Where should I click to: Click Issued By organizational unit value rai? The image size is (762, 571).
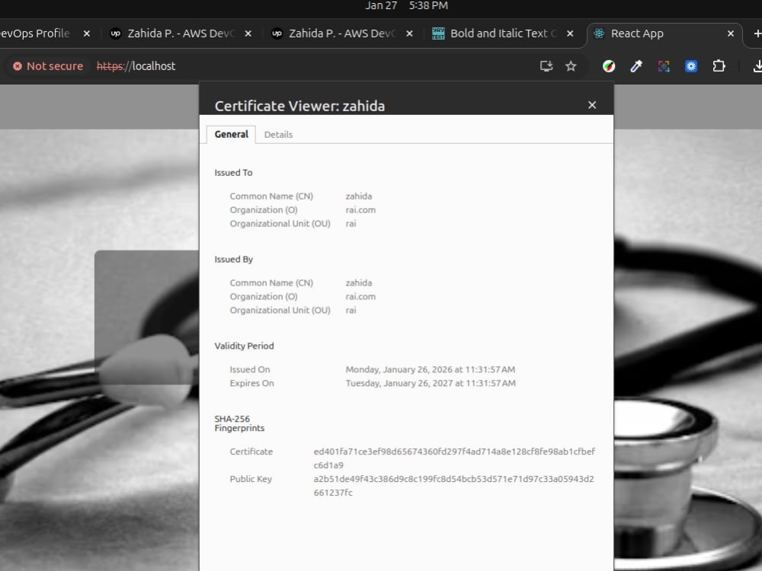click(x=351, y=310)
